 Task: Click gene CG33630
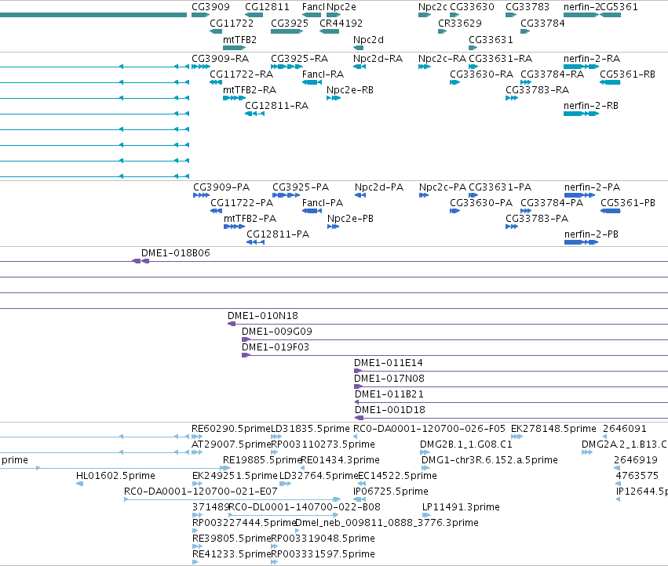coord(454,15)
